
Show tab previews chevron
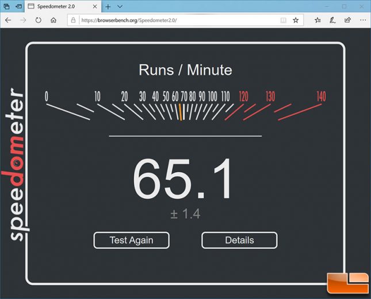(120, 7)
